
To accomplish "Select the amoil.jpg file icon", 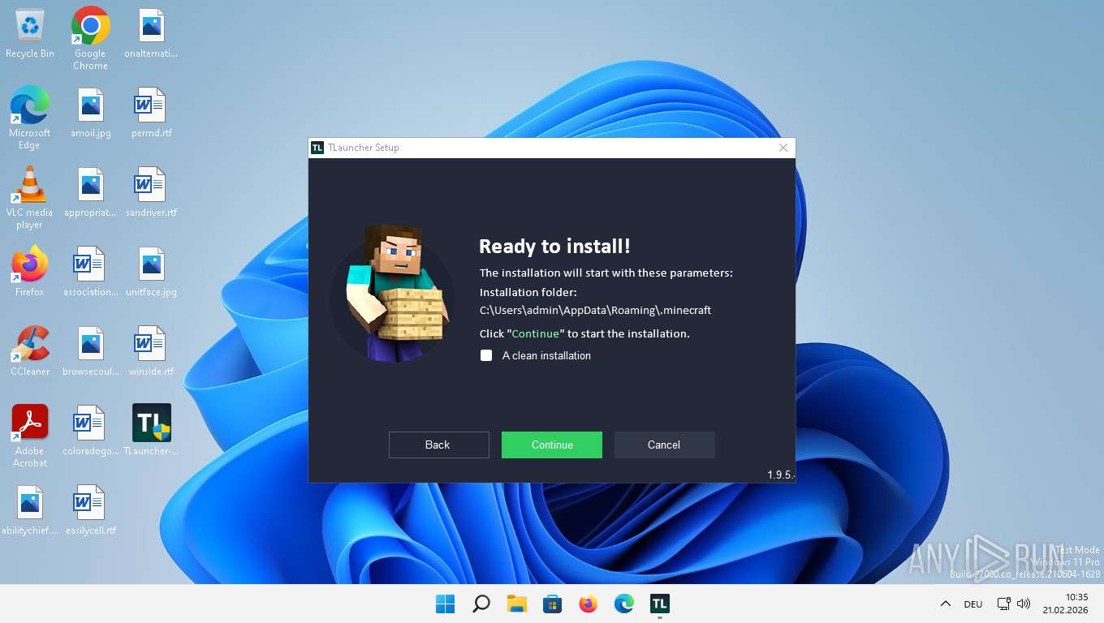I will click(x=90, y=114).
